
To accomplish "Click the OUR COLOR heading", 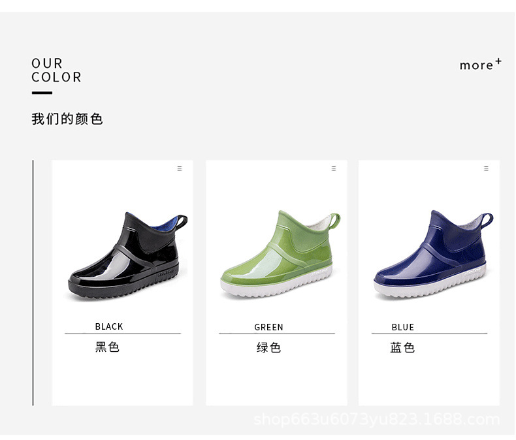I will [x=56, y=70].
